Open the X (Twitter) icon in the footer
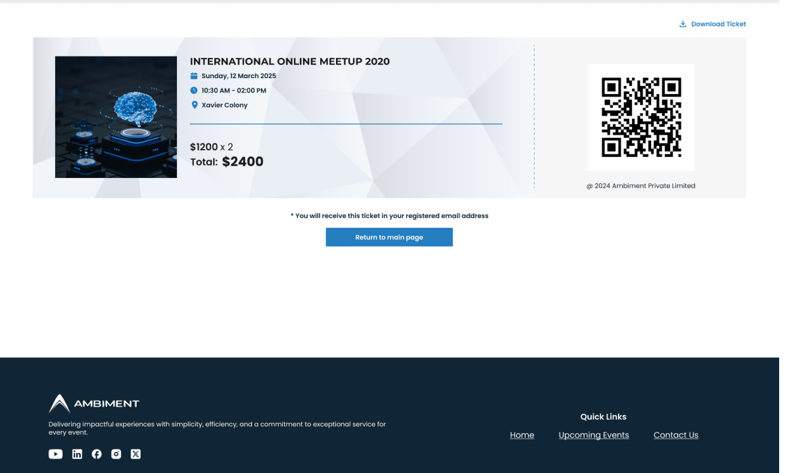The width and height of the screenshot is (789, 473). point(135,454)
